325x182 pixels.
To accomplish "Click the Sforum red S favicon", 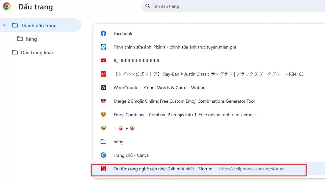I will [103, 169].
